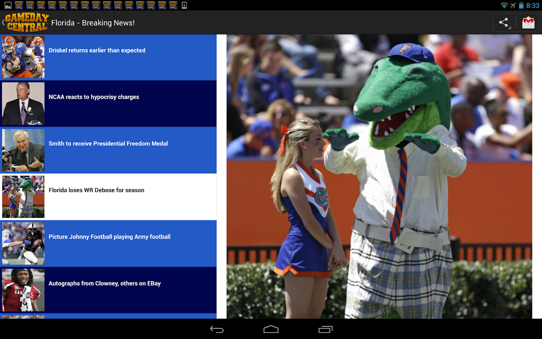Tap the Clowney player thumbnail
This screenshot has width=542, height=339.
pos(23,290)
